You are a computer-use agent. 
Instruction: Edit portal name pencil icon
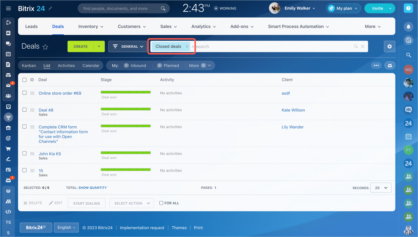[50, 8]
